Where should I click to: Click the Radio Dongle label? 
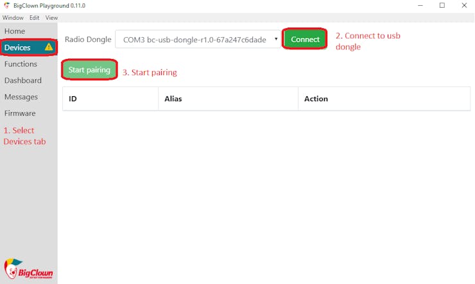[88, 39]
